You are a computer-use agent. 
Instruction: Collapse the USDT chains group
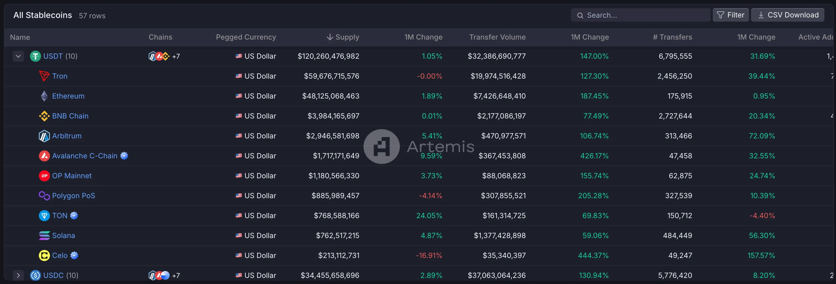point(18,56)
